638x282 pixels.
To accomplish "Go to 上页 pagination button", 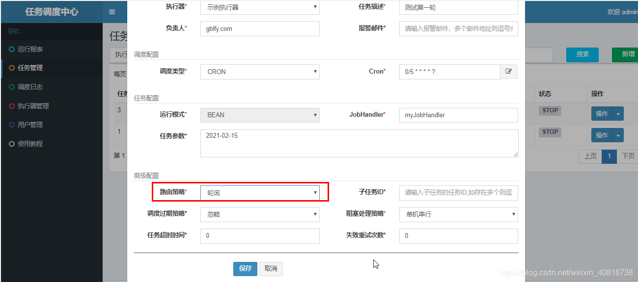I will (x=590, y=156).
